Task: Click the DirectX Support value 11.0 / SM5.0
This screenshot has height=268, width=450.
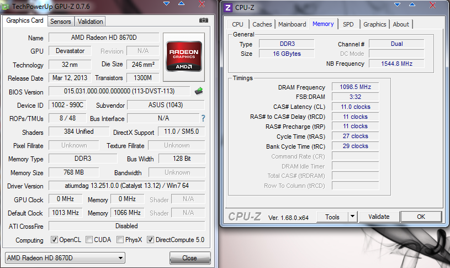Action: click(x=181, y=132)
